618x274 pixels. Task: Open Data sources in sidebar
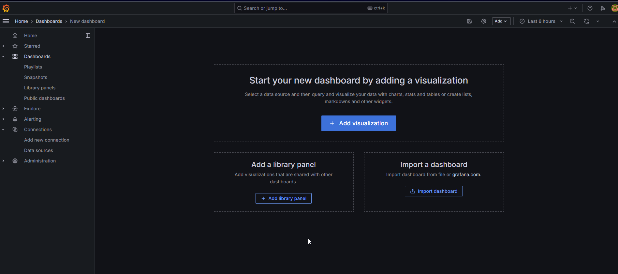(x=38, y=150)
